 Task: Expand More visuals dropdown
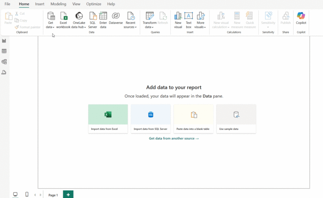pyautogui.click(x=200, y=27)
